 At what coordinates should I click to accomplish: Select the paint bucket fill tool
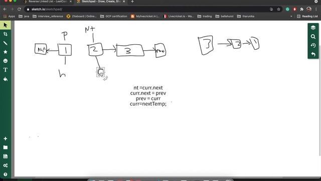point(6,79)
